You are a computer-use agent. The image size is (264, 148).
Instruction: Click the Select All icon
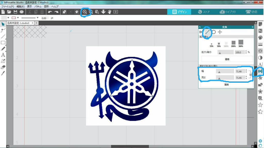[x=64, y=12]
